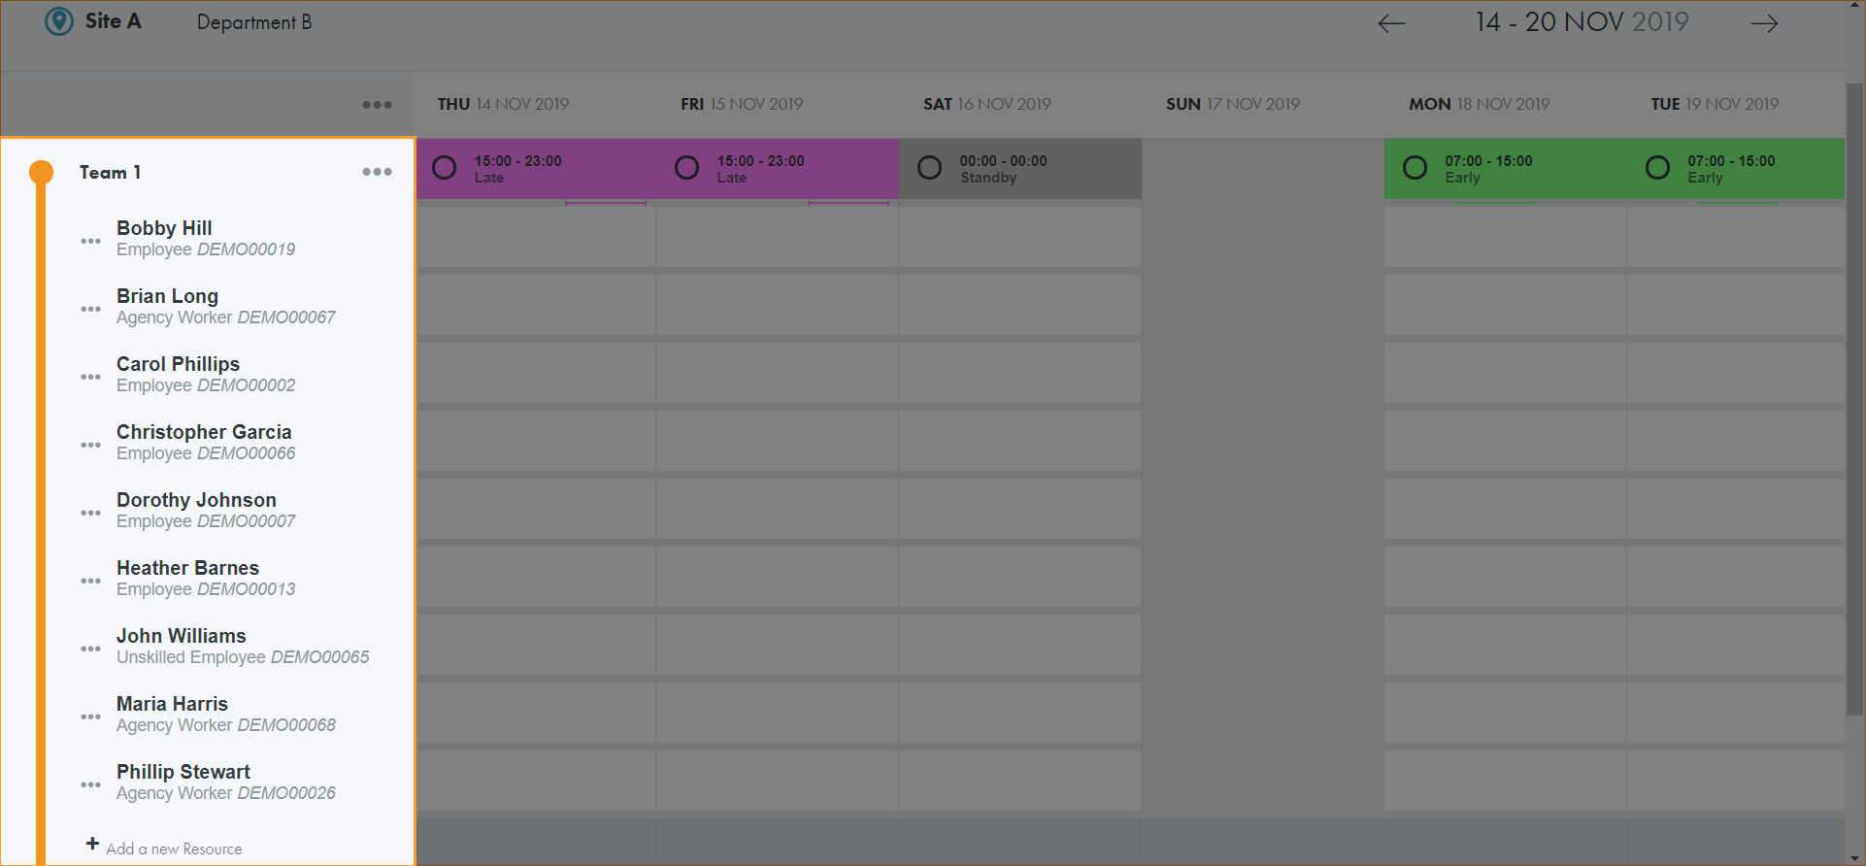Select the Monday Early shift circle
This screenshot has width=1866, height=866.
coord(1415,168)
